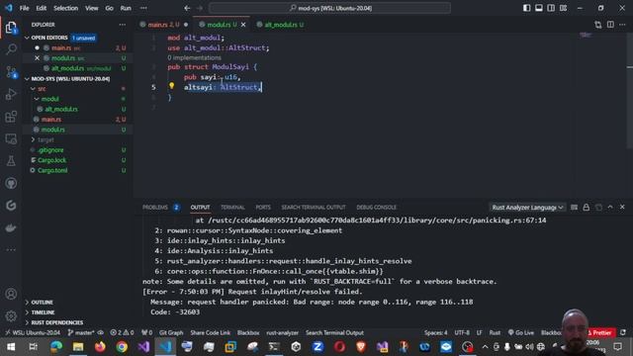633x356 pixels.
Task: Open the Extensions view
Action: (x=11, y=117)
